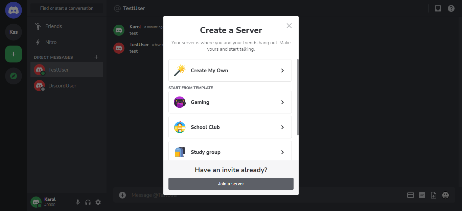Image resolution: width=462 pixels, height=211 pixels.
Task: Click the Join a server button
Action: pos(231,184)
